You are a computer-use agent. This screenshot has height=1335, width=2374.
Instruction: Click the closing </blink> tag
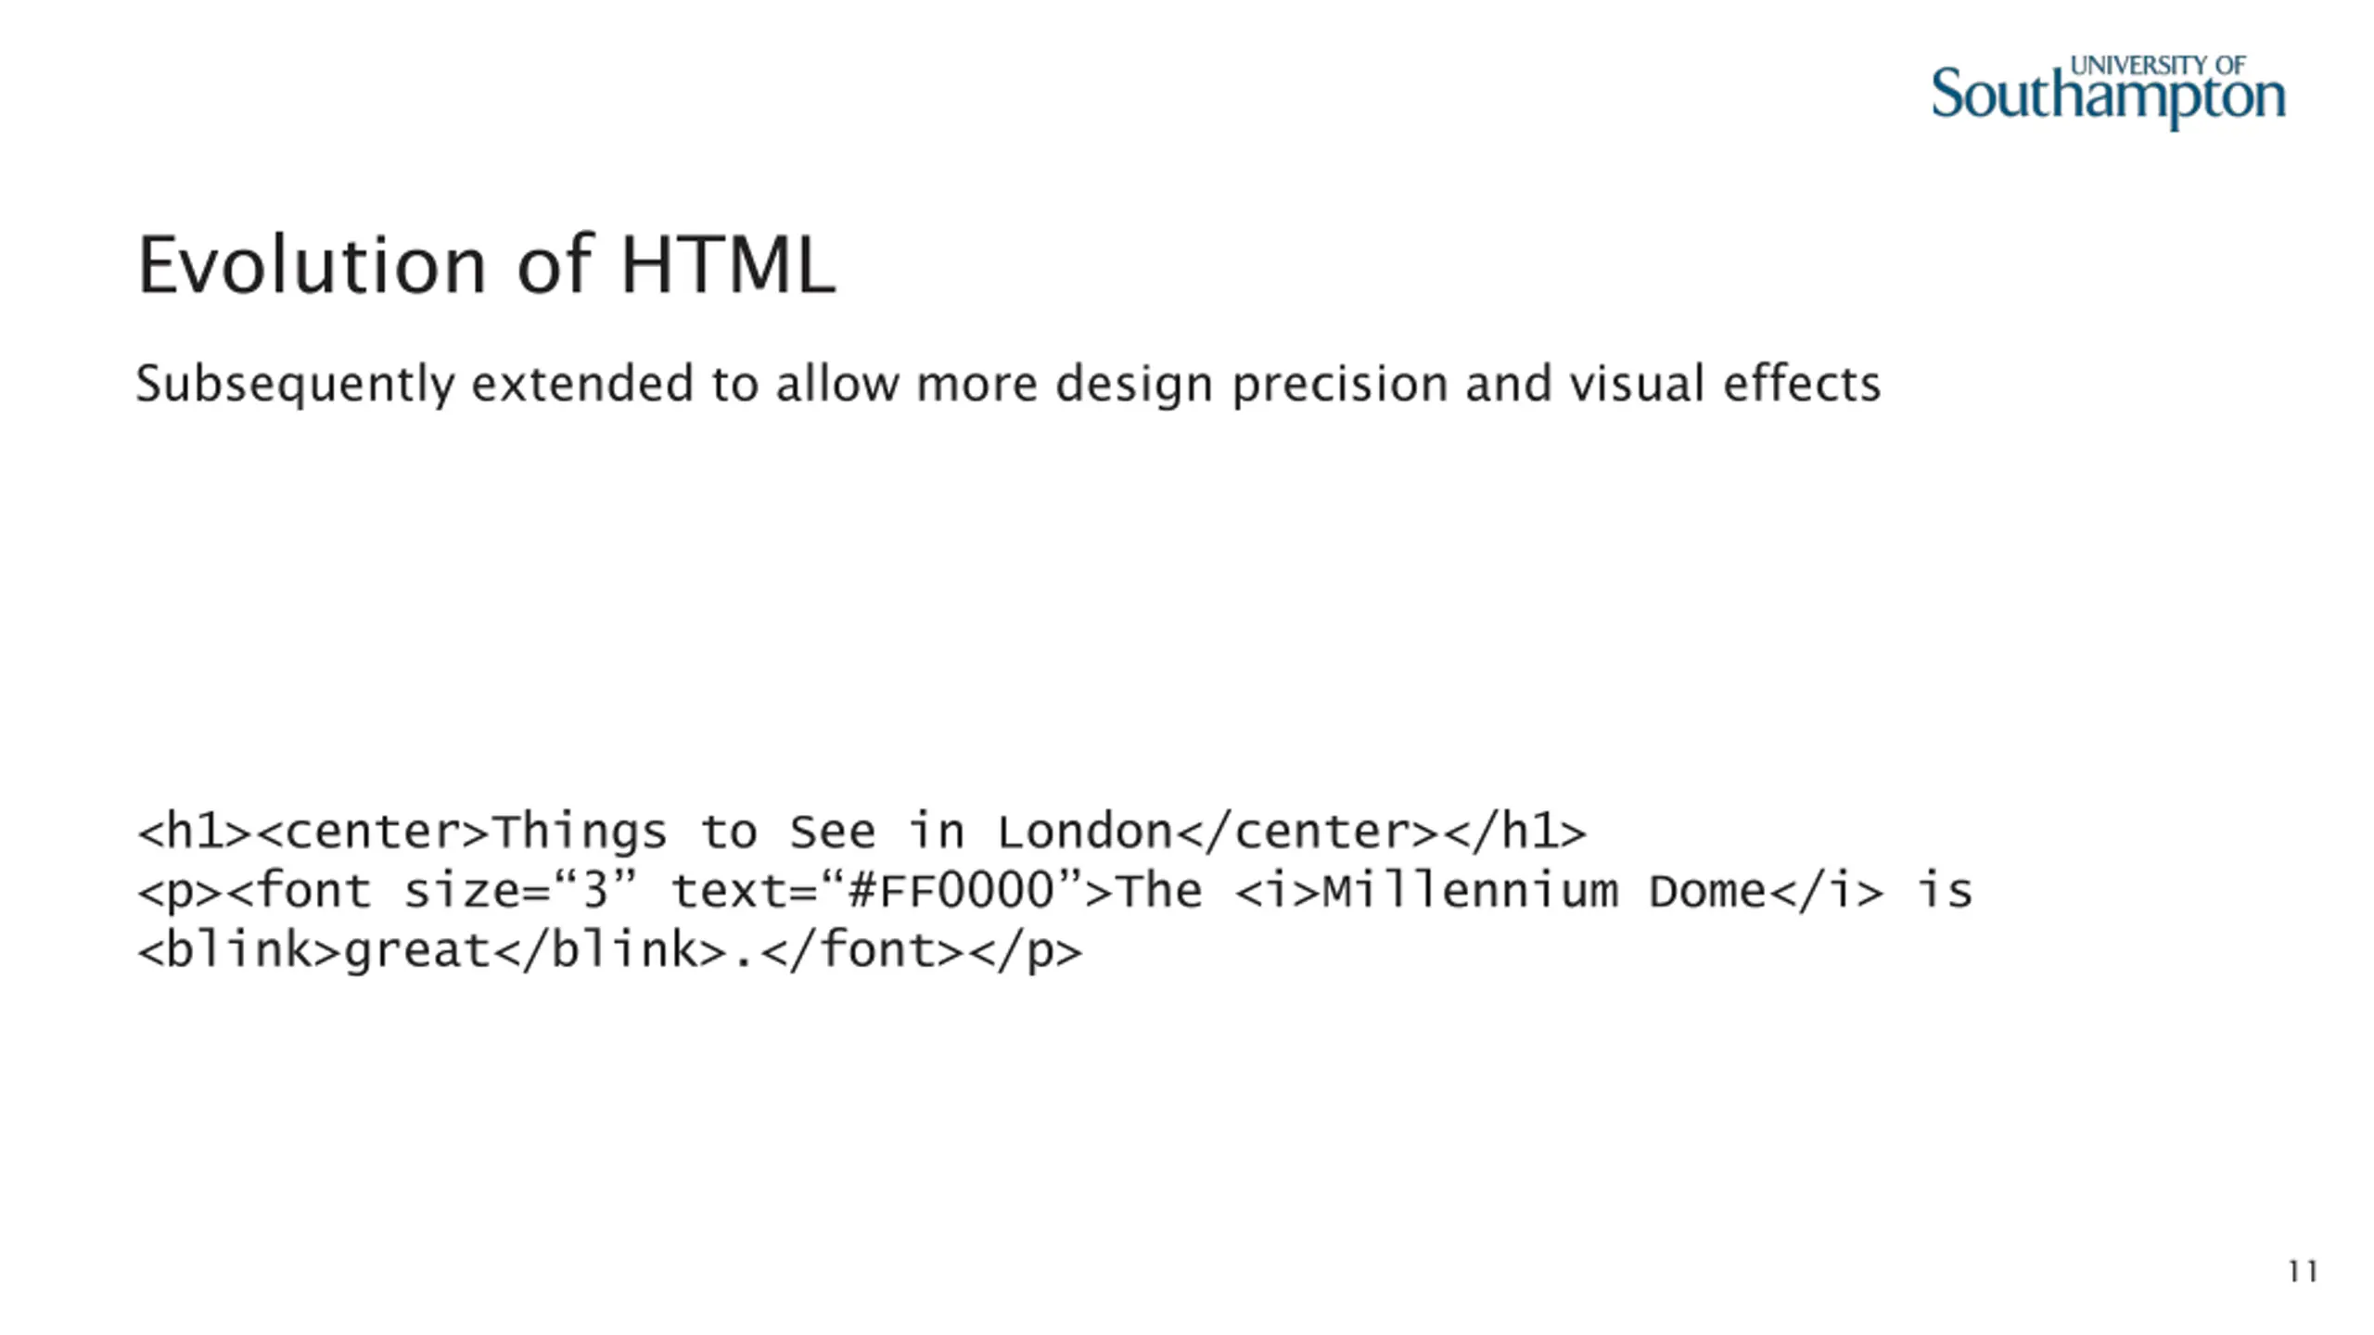tap(610, 950)
